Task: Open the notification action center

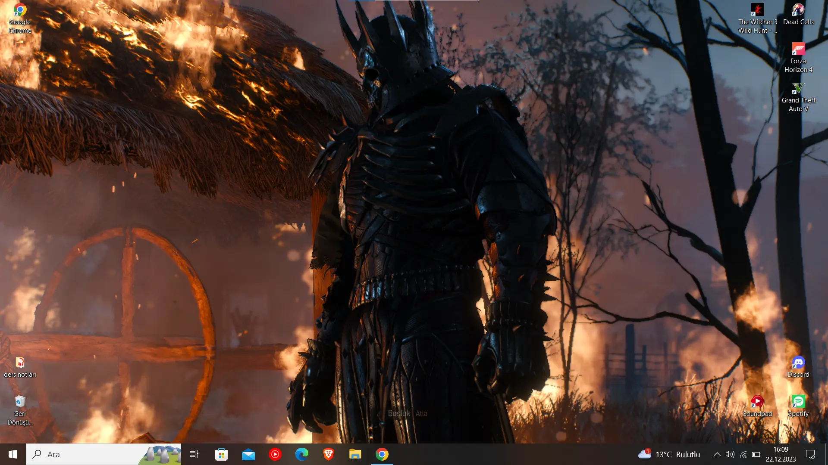Action: click(810, 454)
